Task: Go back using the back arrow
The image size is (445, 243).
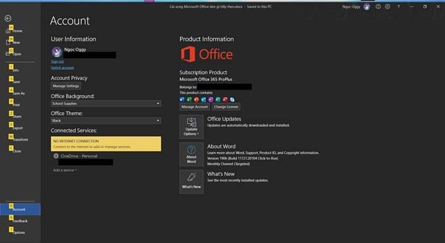Action: 8,19
